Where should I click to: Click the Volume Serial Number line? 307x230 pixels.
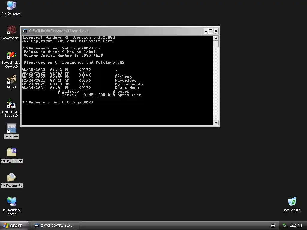[63, 55]
